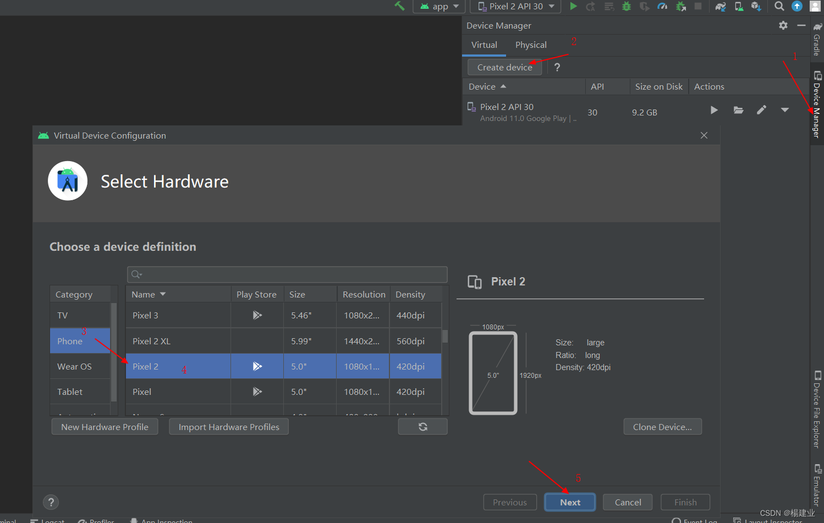Click the dialog help question mark button
The width and height of the screenshot is (824, 523).
[x=51, y=502]
